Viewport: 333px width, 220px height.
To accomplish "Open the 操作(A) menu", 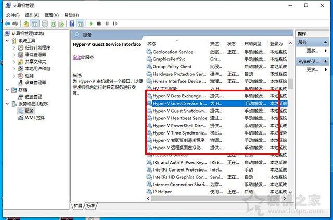I will [x=32, y=15].
